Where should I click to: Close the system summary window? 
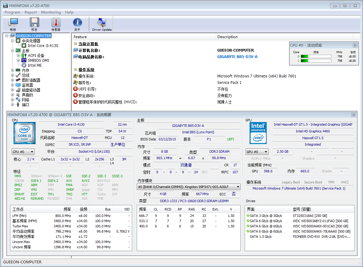coord(353,115)
